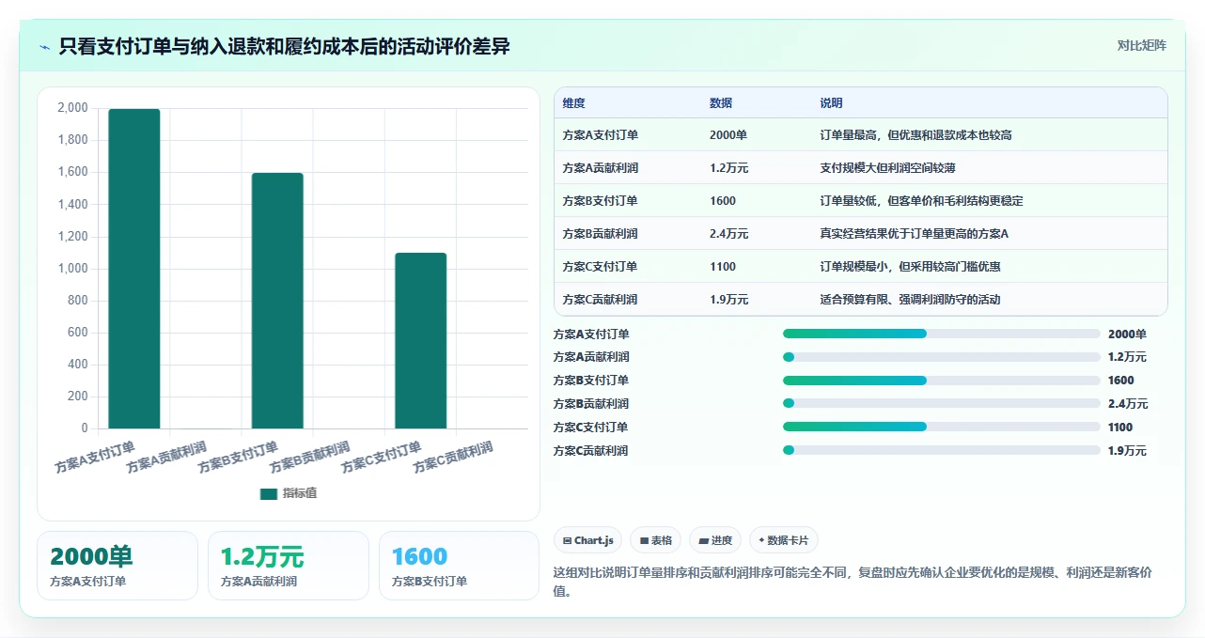
Task: Open the 2000单 summary card
Action: [x=117, y=566]
